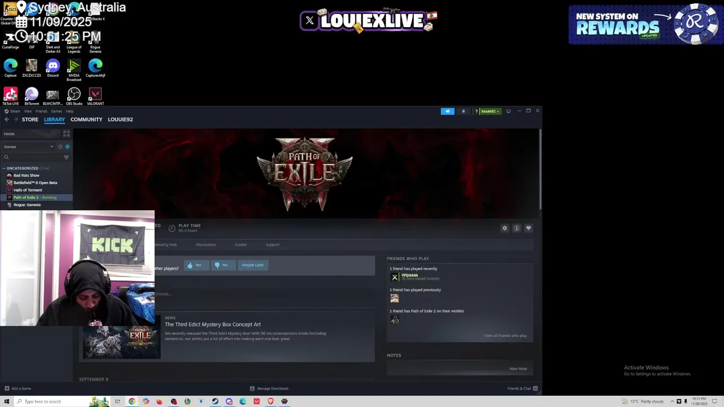Viewport: 724px width, 407px height.
Task: Open friend Wipaaaa's profile
Action: pyautogui.click(x=410, y=275)
